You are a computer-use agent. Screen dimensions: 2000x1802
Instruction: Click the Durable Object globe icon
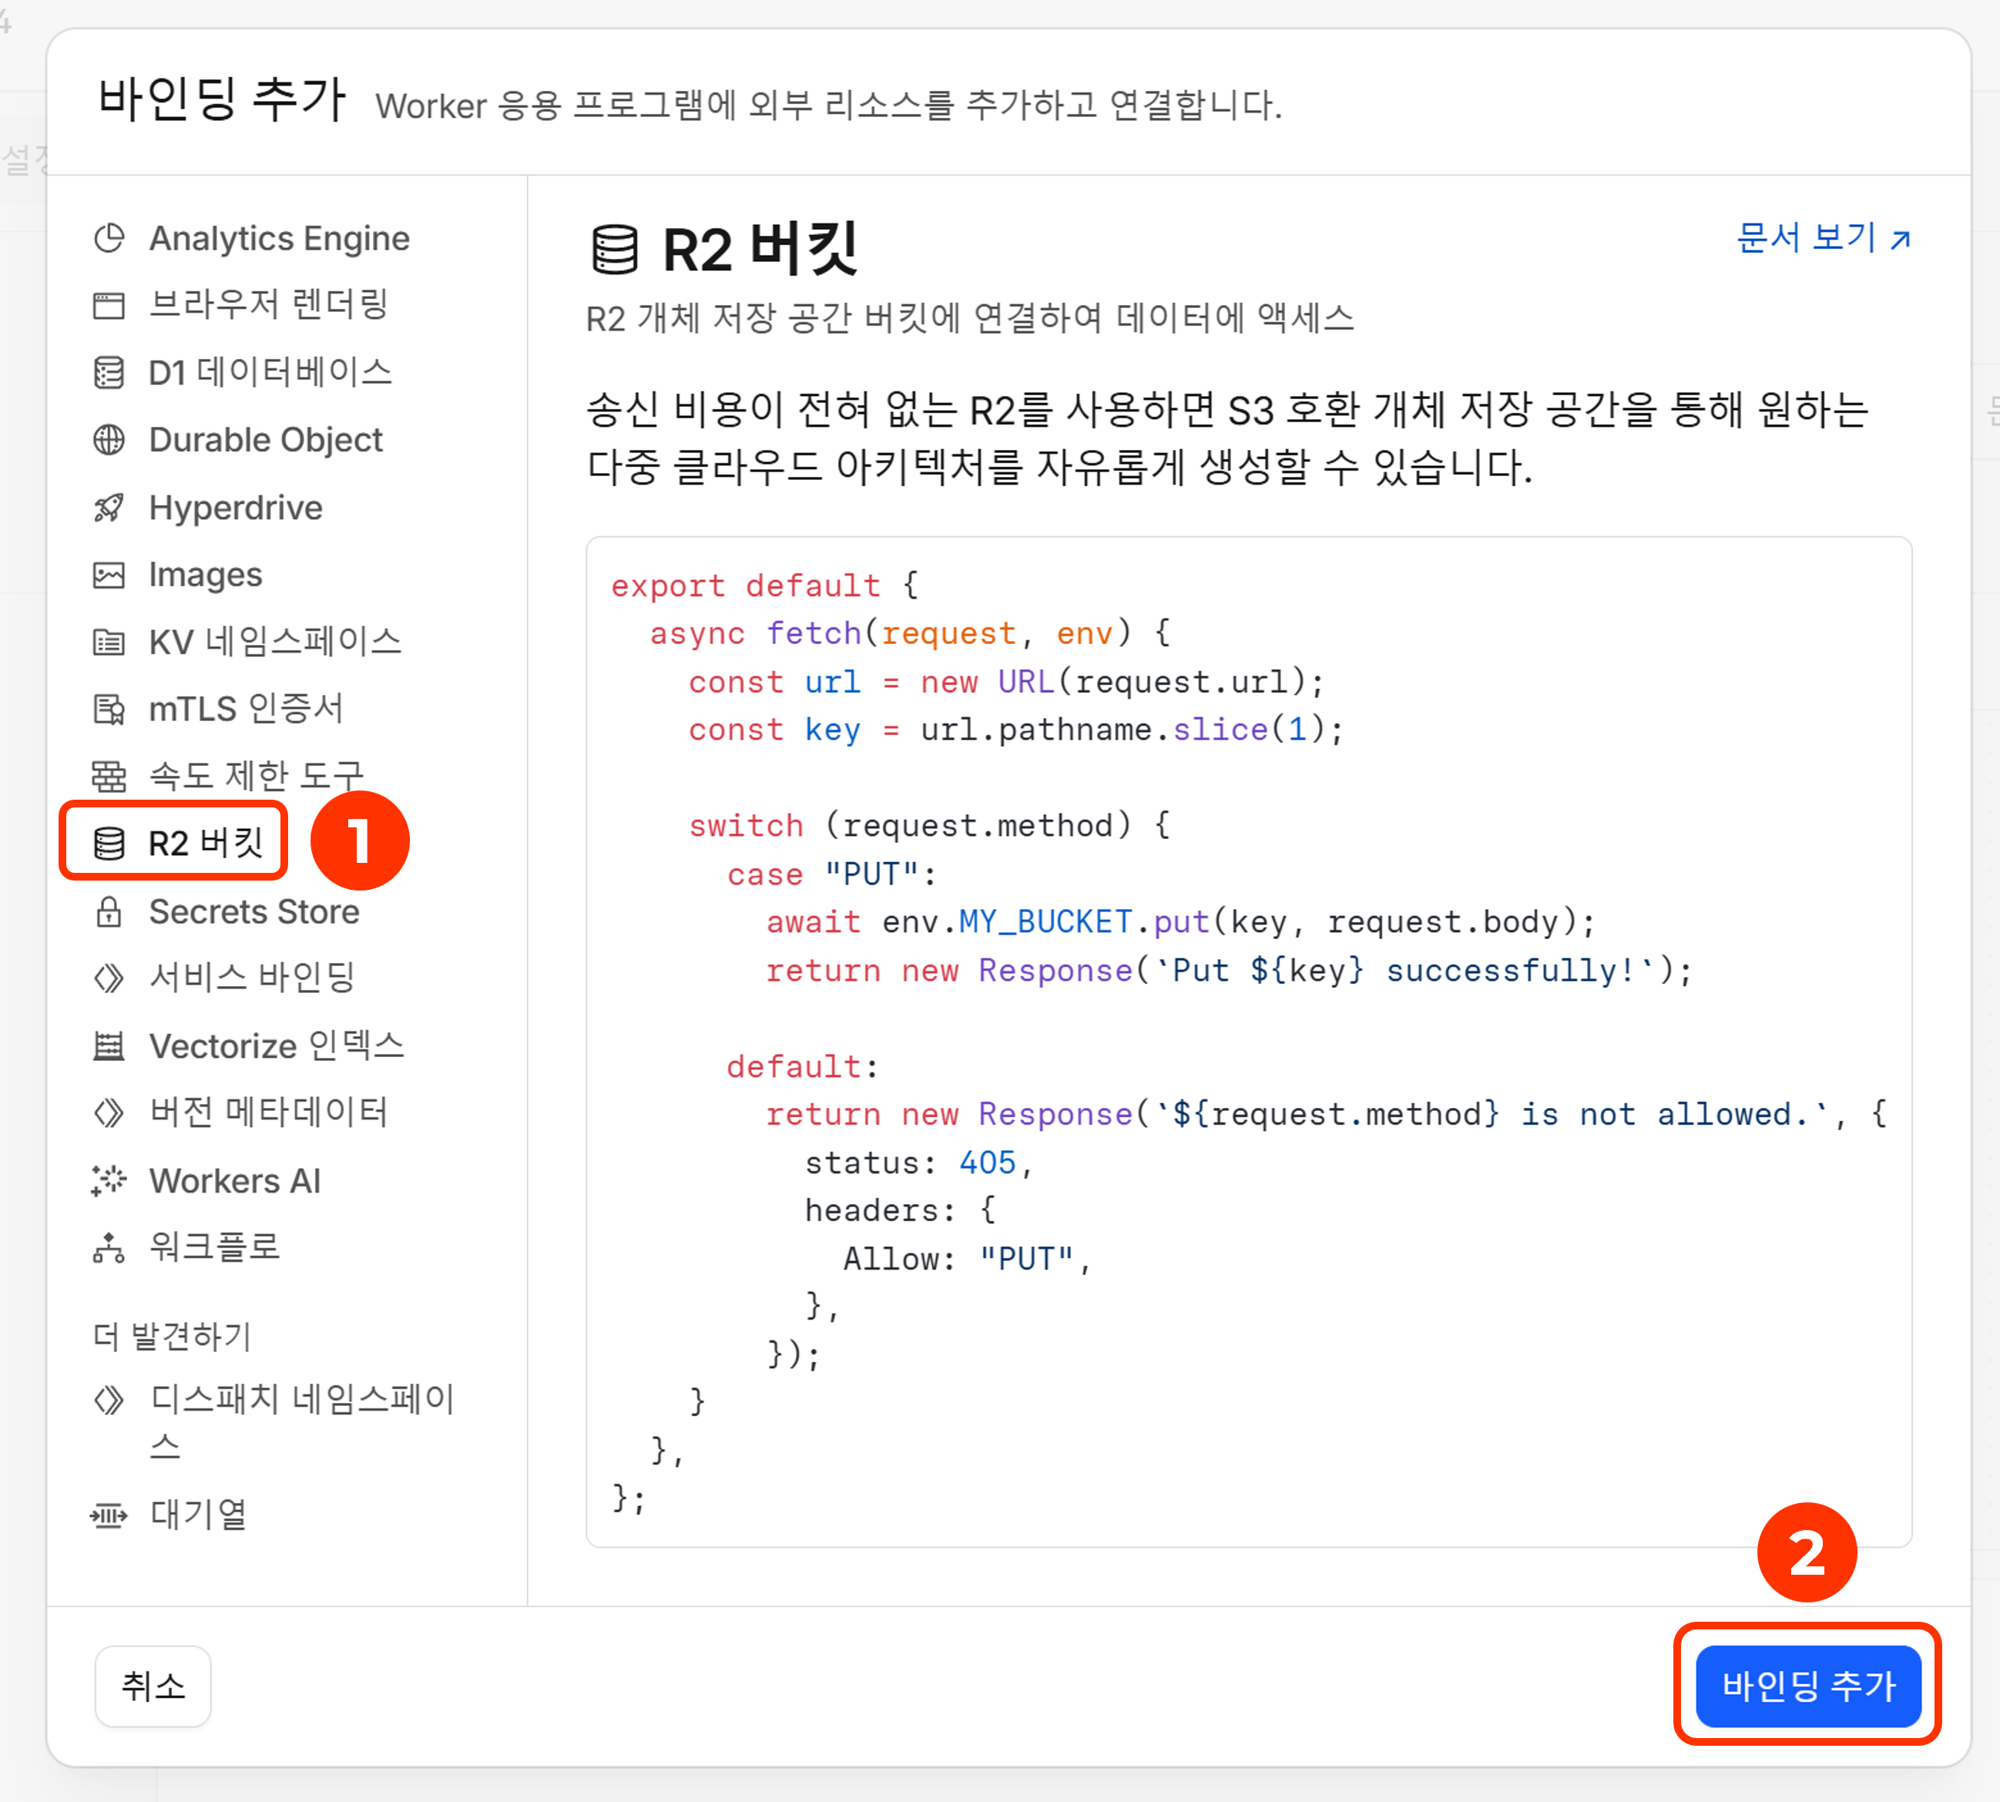(x=109, y=440)
